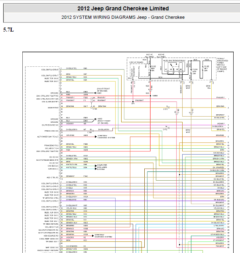
Task: Click the 'COOL TEMP SENS SIG' pin label
Action: tap(49, 239)
